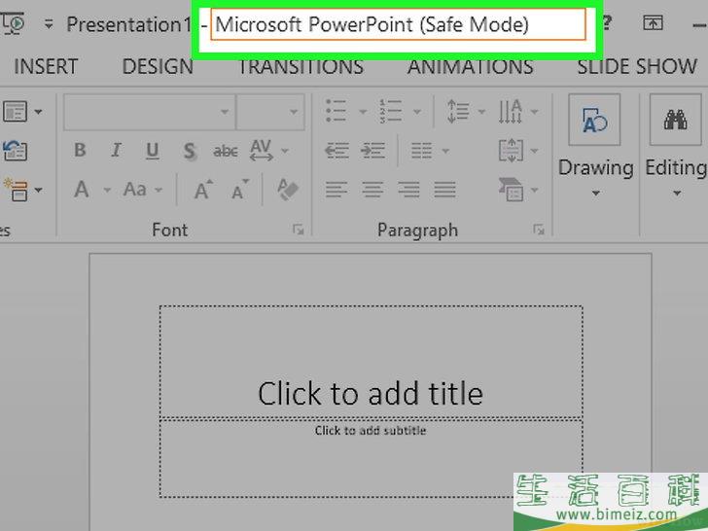708x531 pixels.
Task: Justify the text
Action: [444, 190]
